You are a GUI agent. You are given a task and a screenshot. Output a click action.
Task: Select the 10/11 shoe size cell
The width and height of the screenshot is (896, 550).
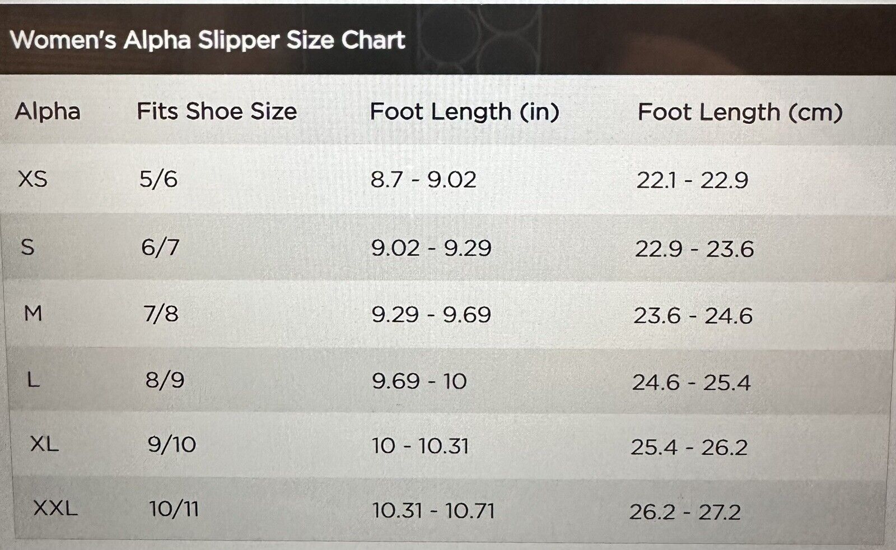174,509
